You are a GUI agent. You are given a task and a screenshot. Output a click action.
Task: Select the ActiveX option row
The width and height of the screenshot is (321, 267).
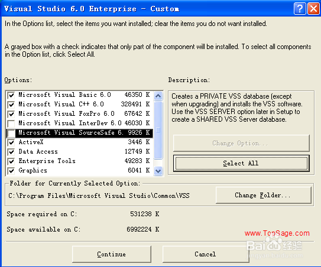[x=80, y=142]
